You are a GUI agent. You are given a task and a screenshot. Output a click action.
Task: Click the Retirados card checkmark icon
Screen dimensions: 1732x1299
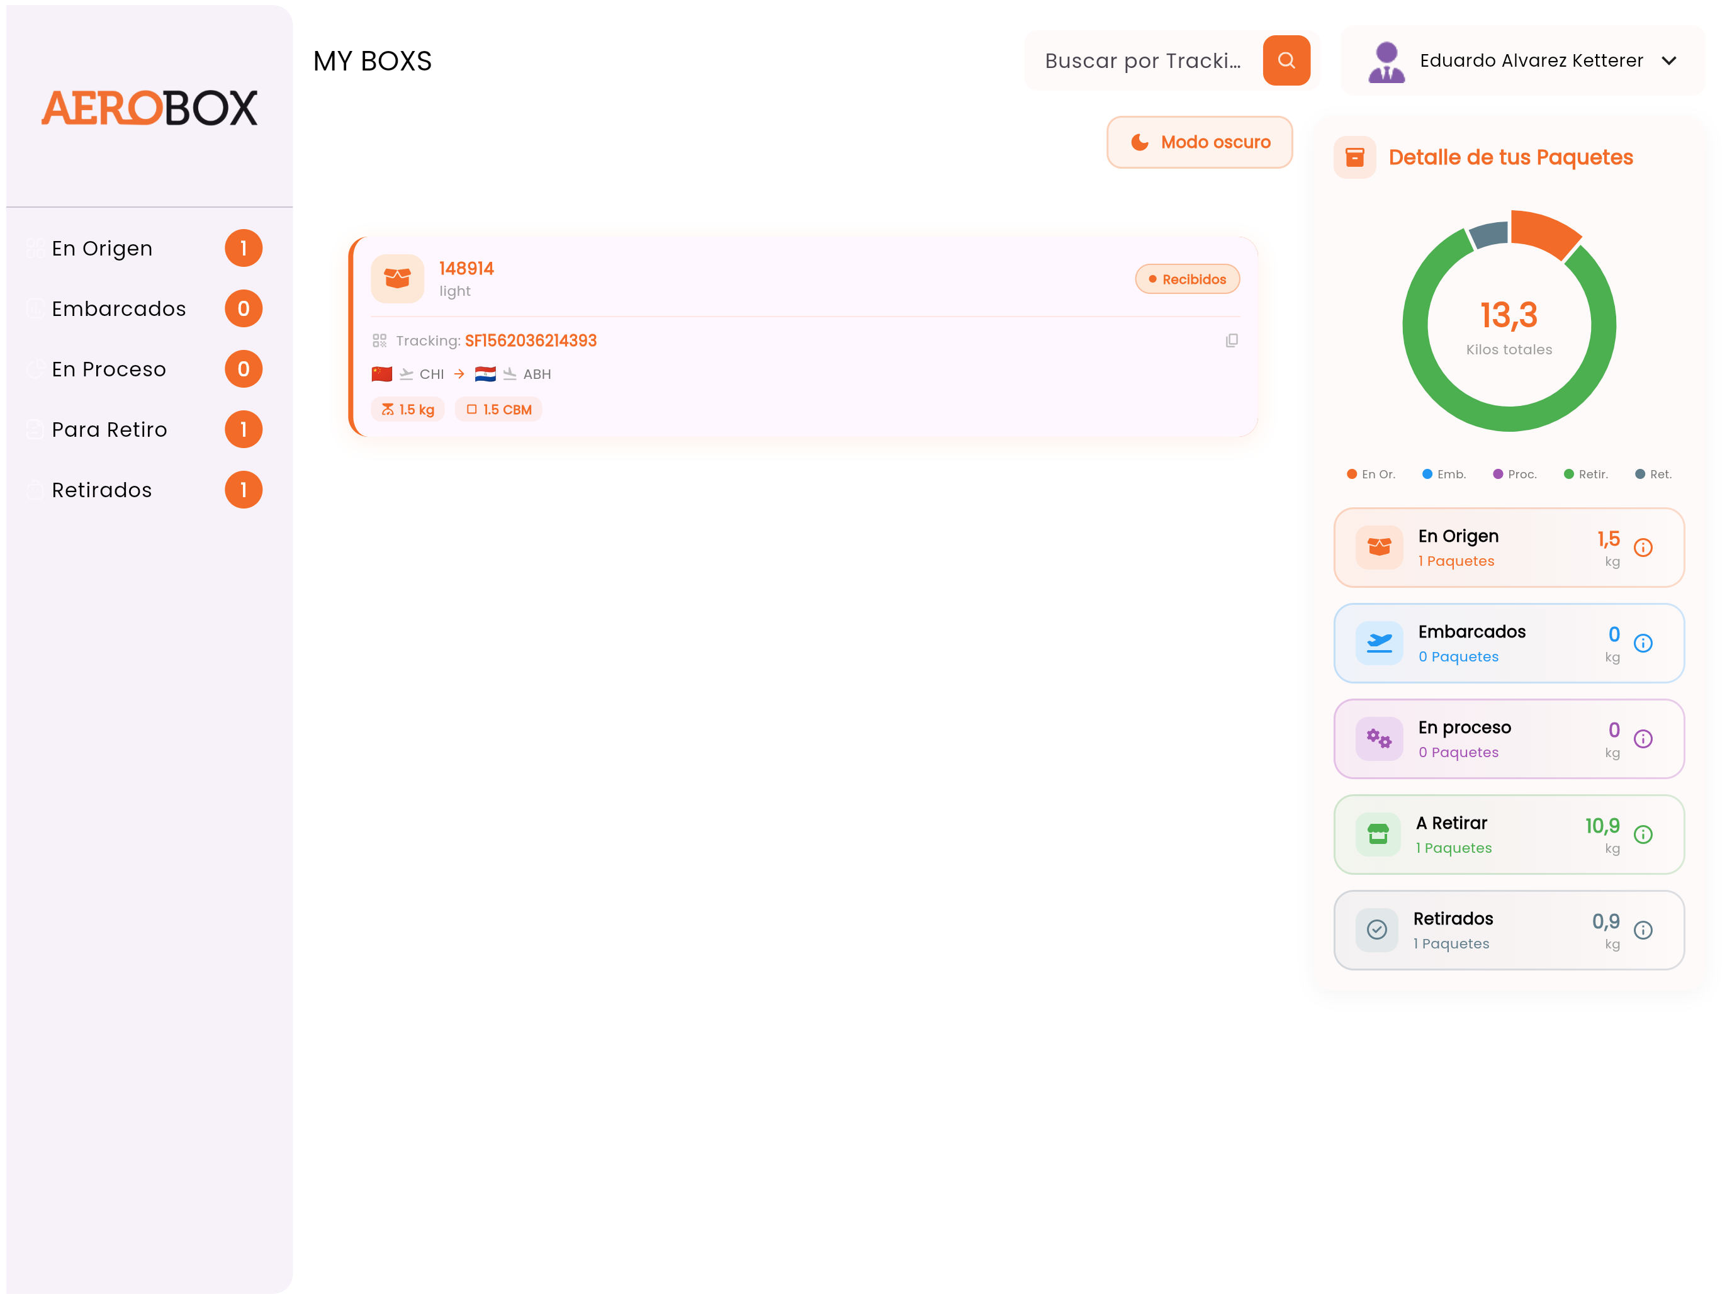click(1376, 930)
